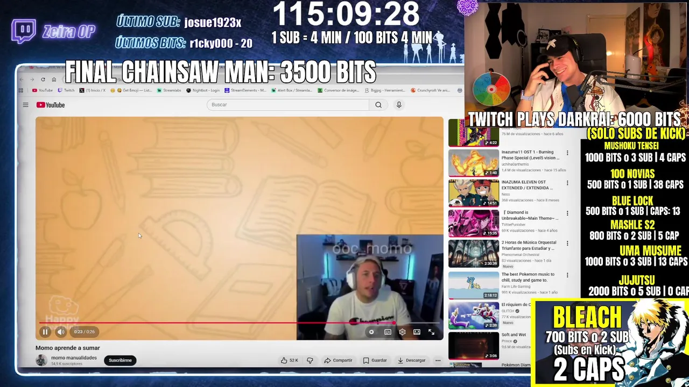
Task: Open the Get Emoji bookmark
Action: (x=131, y=90)
